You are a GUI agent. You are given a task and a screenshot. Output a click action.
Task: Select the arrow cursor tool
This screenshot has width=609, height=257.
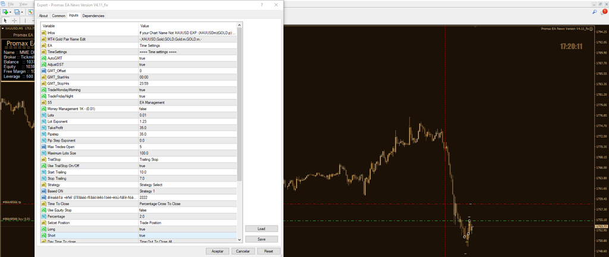(x=5, y=21)
